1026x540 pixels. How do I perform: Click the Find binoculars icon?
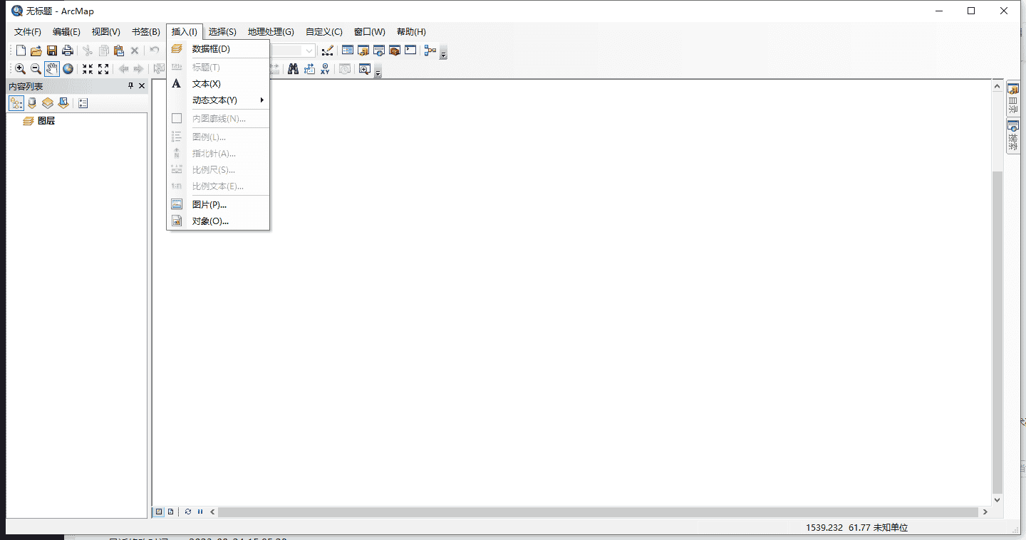tap(293, 69)
